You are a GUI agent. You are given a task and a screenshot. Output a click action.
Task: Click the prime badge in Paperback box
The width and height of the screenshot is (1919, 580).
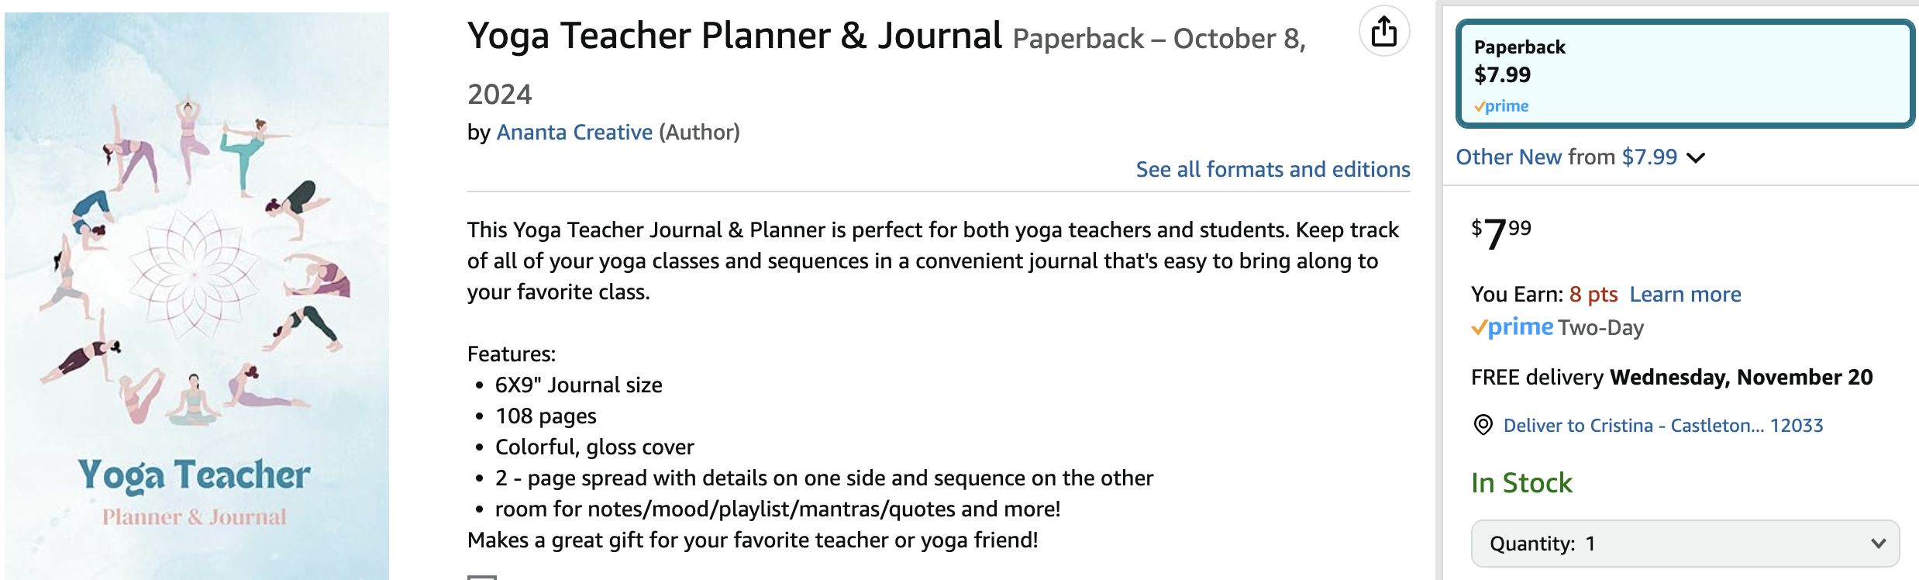click(x=1501, y=106)
